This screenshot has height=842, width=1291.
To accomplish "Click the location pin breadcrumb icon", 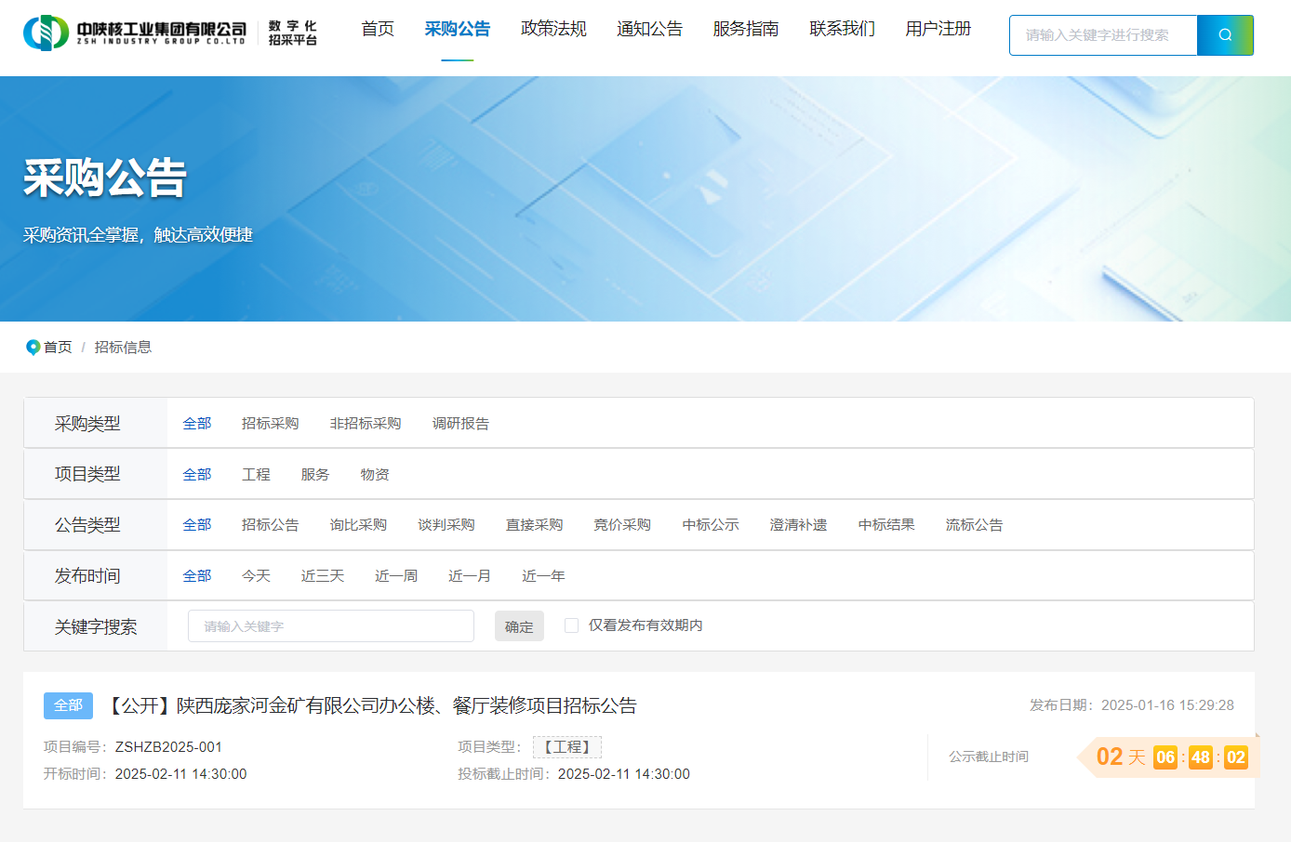I will click(x=33, y=348).
